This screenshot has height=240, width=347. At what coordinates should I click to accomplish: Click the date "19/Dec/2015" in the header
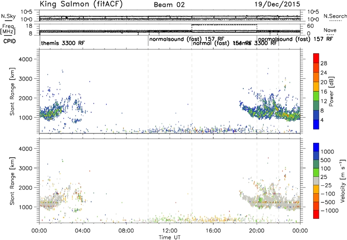[277, 4]
